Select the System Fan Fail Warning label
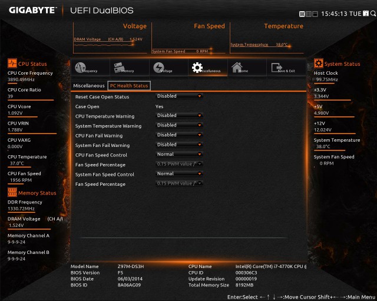 [x=102, y=145]
